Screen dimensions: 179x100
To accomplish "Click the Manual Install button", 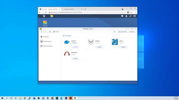I will 122,32.
